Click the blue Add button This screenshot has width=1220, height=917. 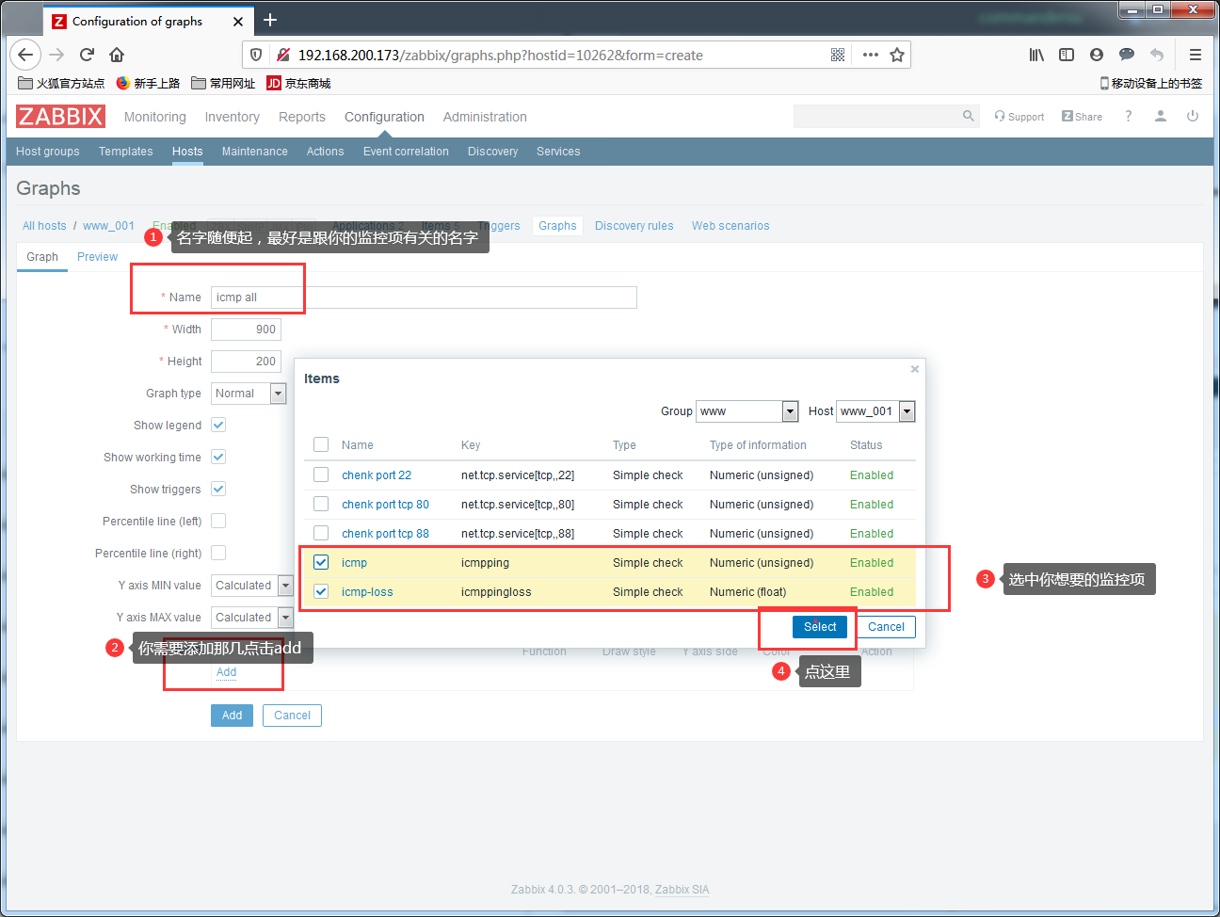pyautogui.click(x=233, y=716)
